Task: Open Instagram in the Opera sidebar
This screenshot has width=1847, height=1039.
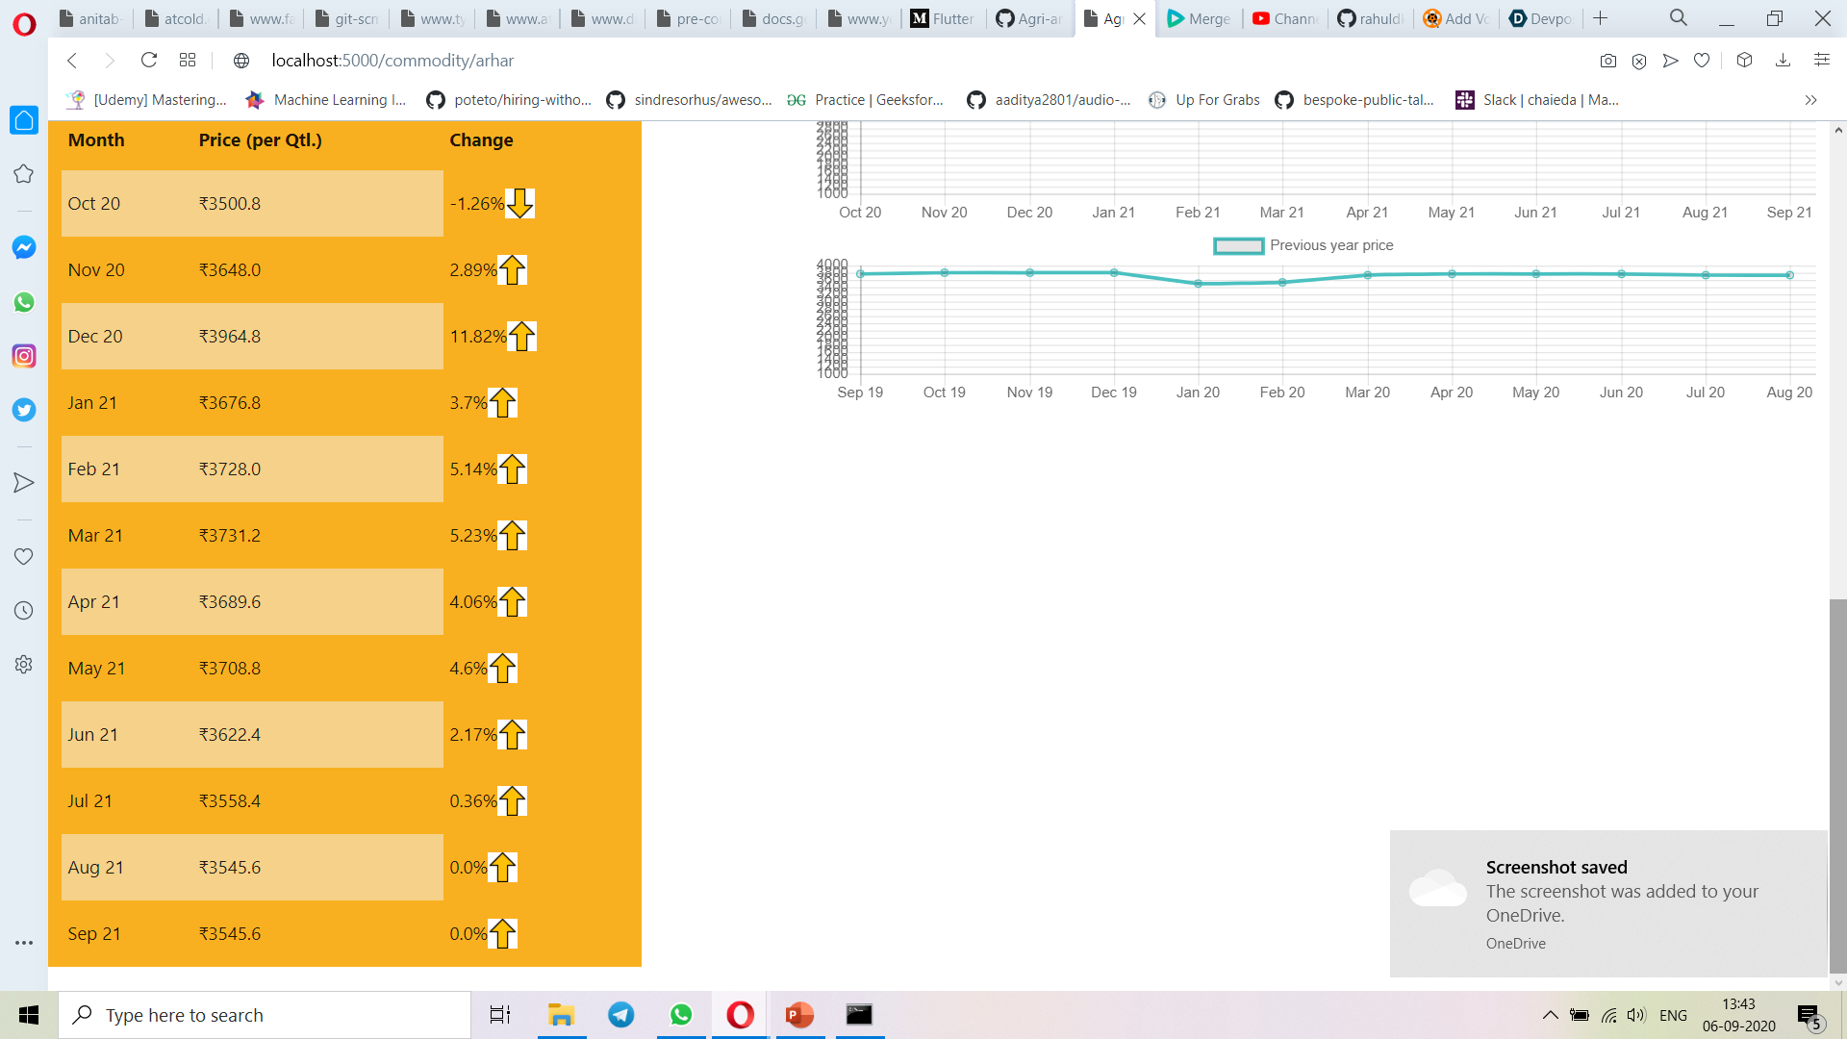Action: coord(24,356)
